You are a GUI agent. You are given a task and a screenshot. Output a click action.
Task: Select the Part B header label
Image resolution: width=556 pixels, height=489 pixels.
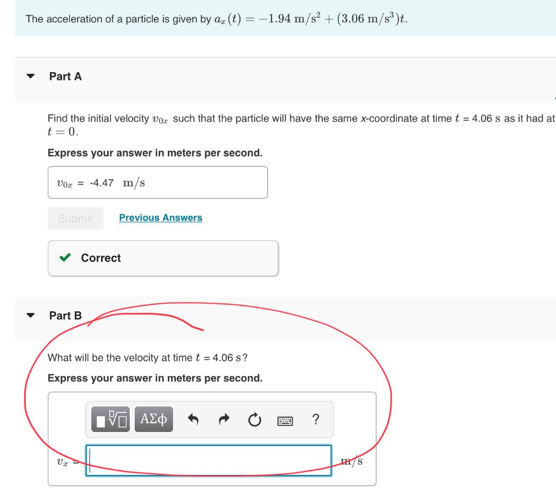click(x=65, y=316)
